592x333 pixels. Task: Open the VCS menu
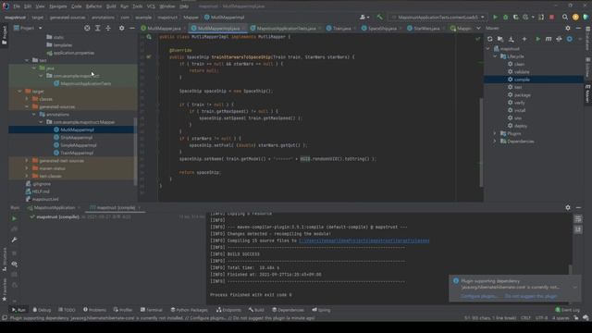[151, 6]
